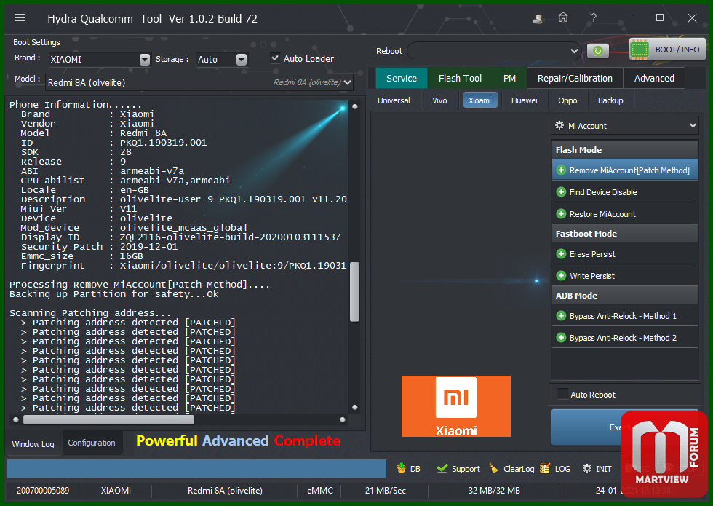
Task: Click plus icon beside Bypass Anti-Relock Method 1
Action: (x=561, y=316)
